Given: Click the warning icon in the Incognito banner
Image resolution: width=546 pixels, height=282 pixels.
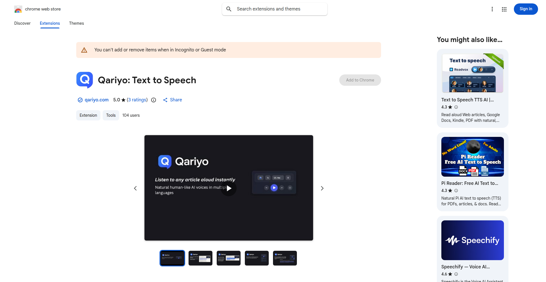Looking at the screenshot, I should tap(84, 50).
